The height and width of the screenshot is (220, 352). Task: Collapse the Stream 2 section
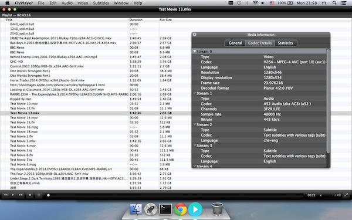click(195, 124)
